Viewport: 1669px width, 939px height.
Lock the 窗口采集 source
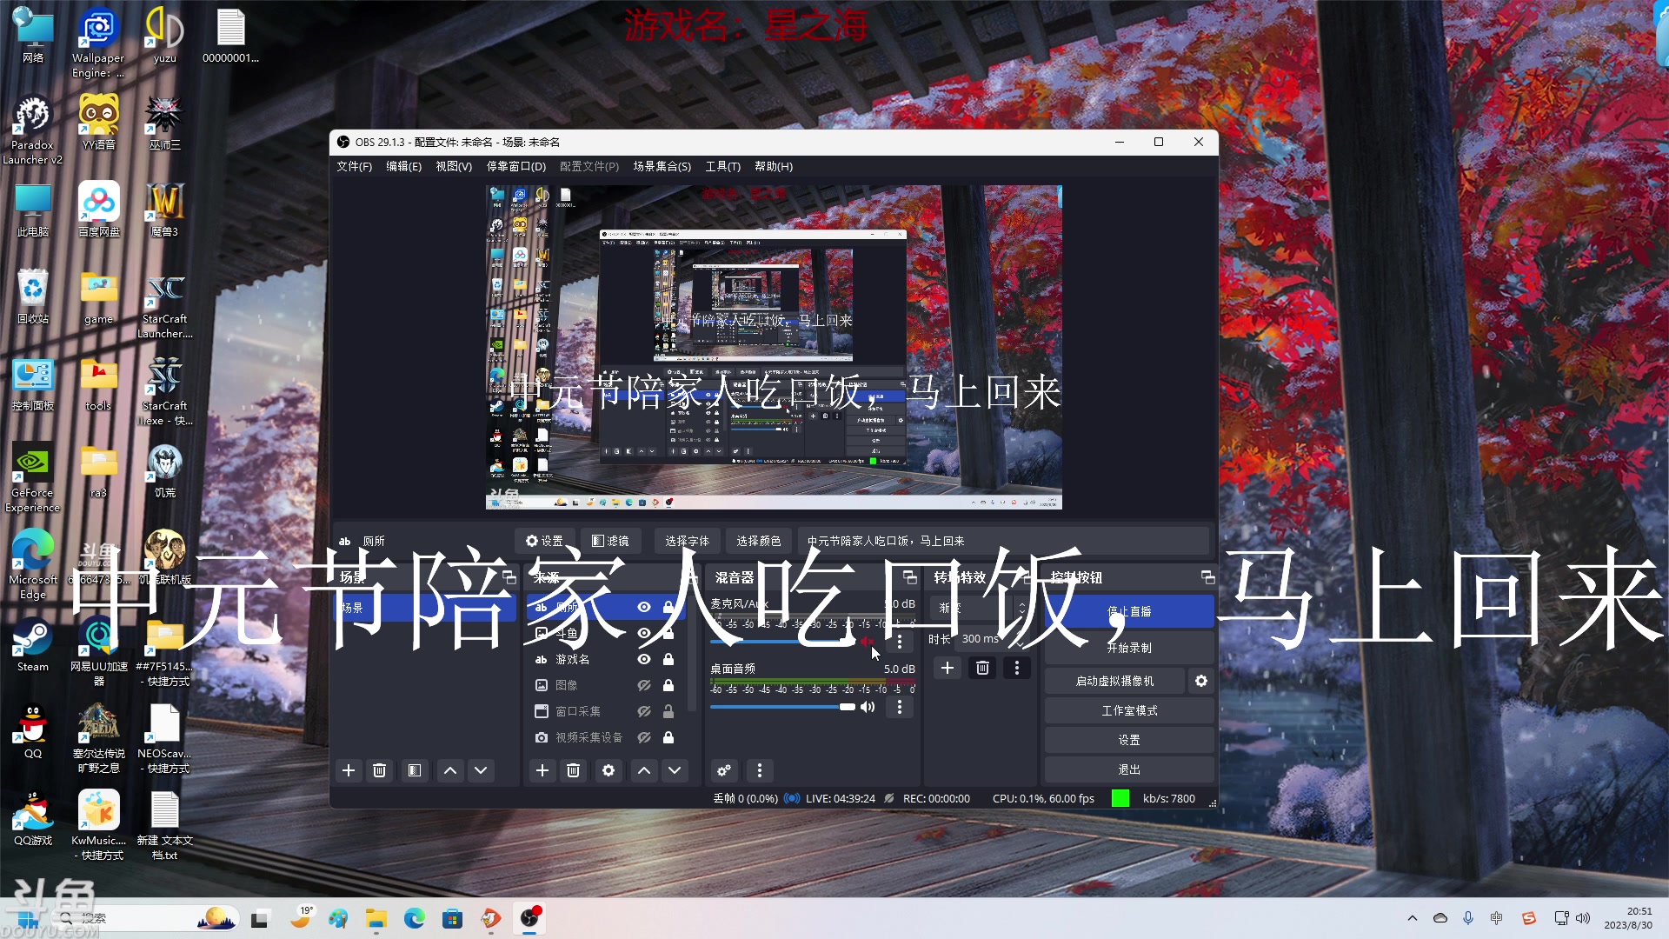[668, 711]
